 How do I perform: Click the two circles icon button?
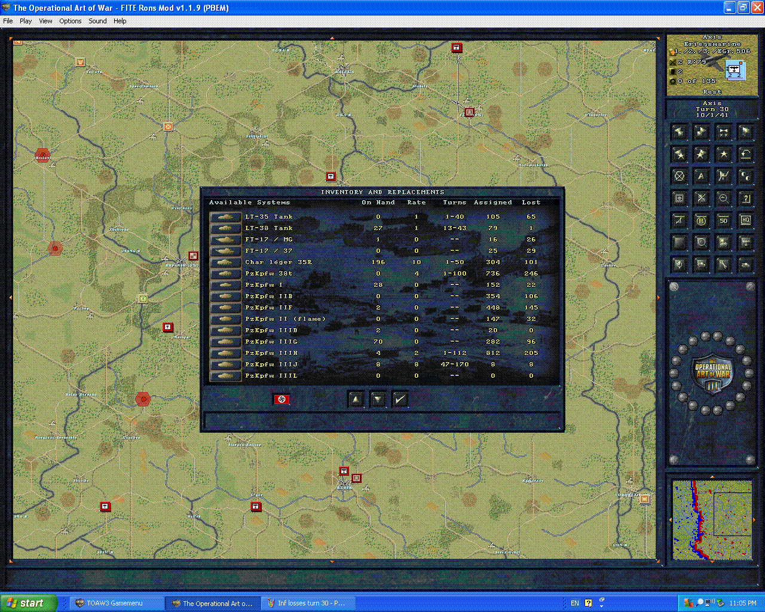coord(745,176)
